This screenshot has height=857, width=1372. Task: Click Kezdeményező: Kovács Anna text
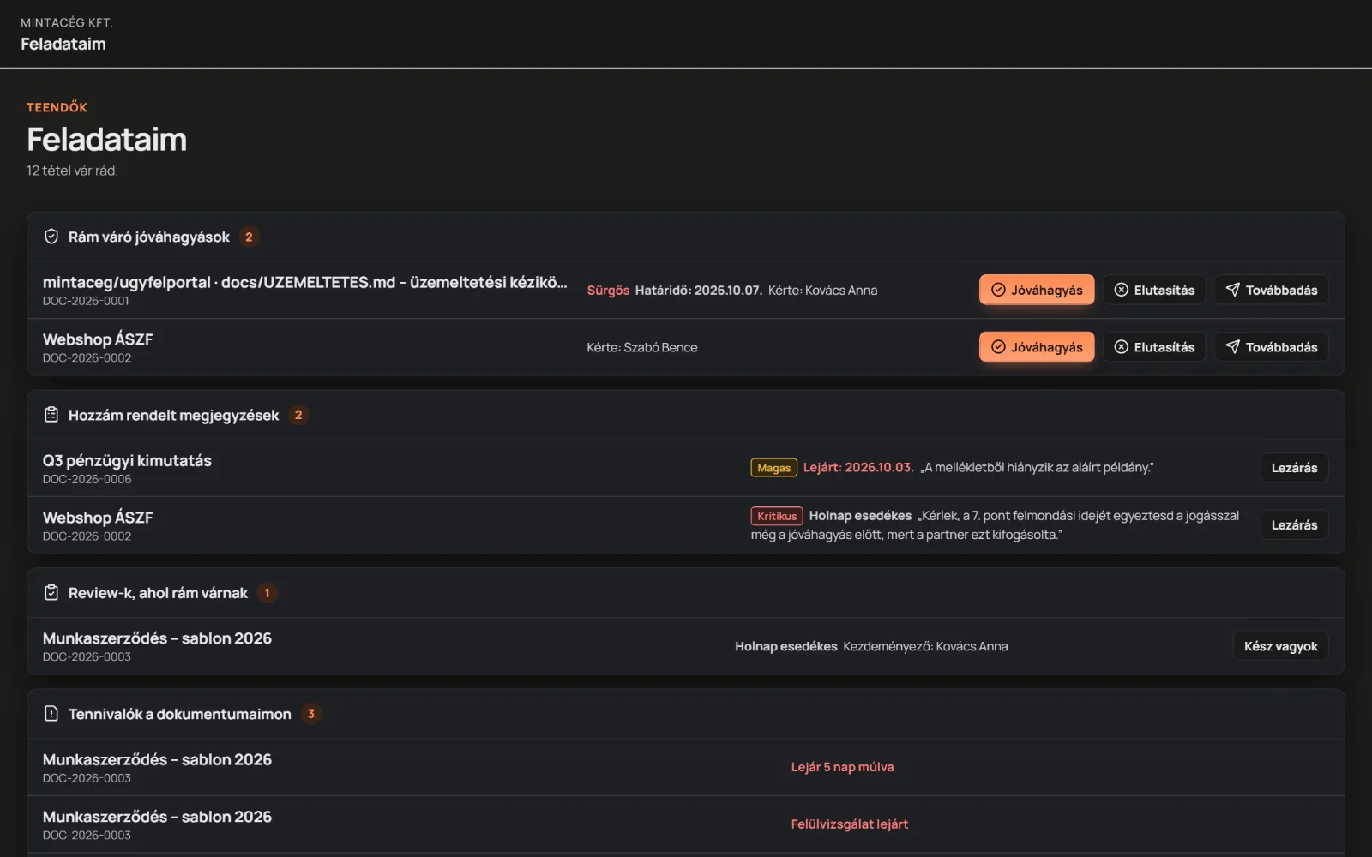pos(925,646)
